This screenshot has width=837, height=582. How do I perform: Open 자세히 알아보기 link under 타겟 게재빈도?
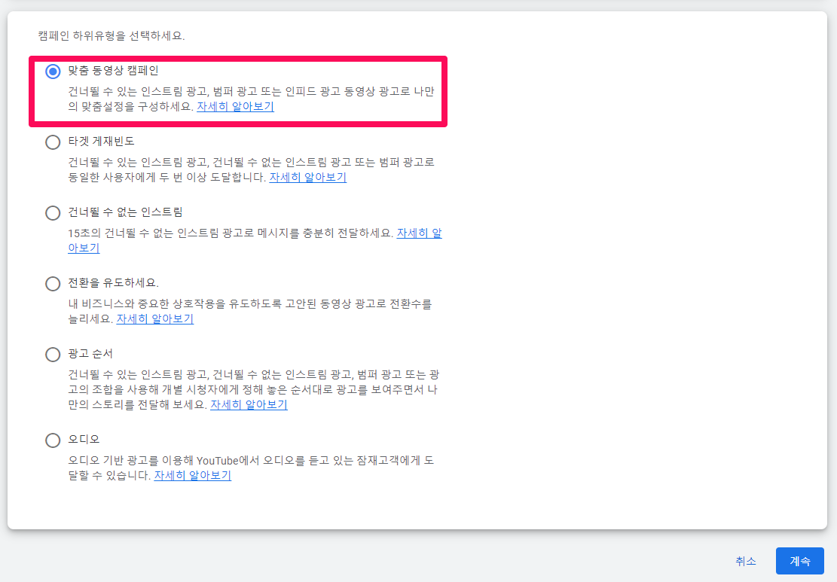pos(308,177)
